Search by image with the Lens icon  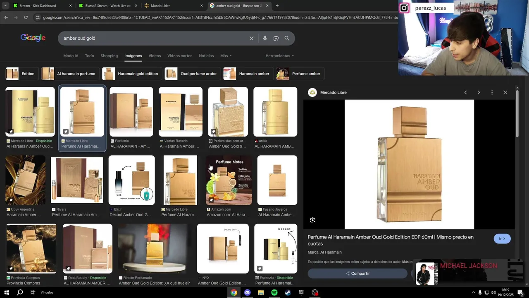(276, 38)
